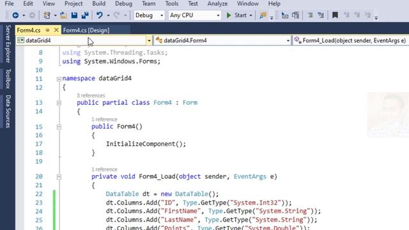The height and width of the screenshot is (230, 409).
Task: Click the Save All icon
Action: coord(85,15)
